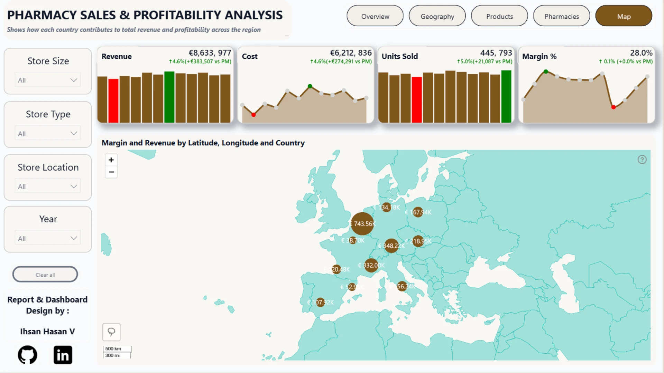Click the red low point on Margin % chart
This screenshot has width=664, height=373.
pyautogui.click(x=614, y=107)
